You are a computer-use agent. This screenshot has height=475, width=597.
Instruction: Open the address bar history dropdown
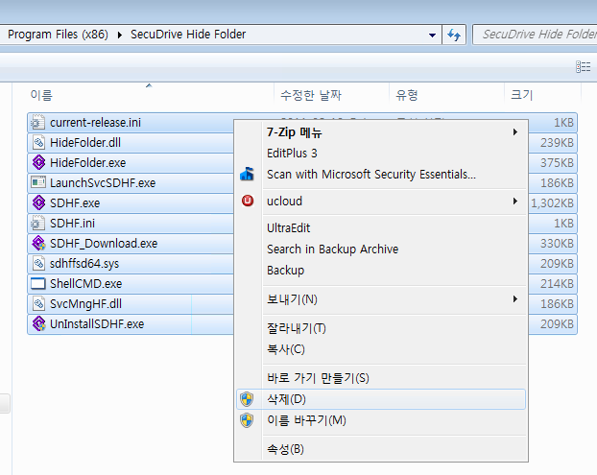coord(432,35)
